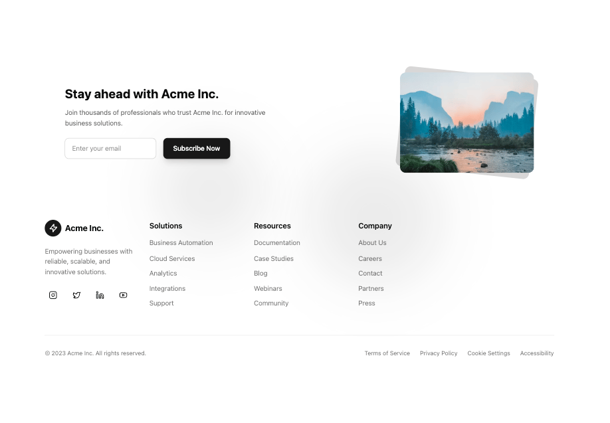Click the Solutions column heading

click(165, 226)
